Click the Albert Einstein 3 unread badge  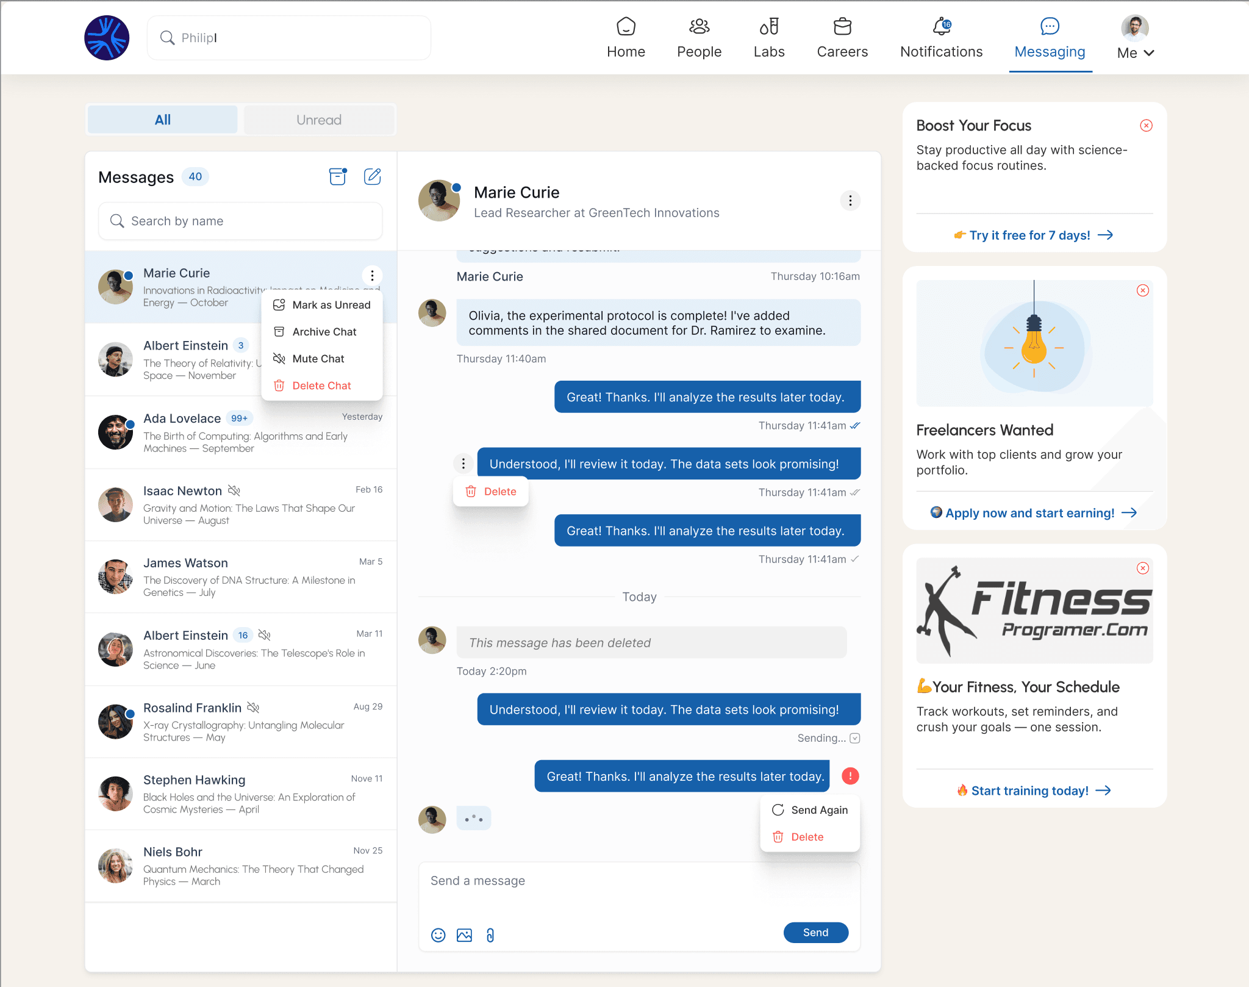pos(241,346)
